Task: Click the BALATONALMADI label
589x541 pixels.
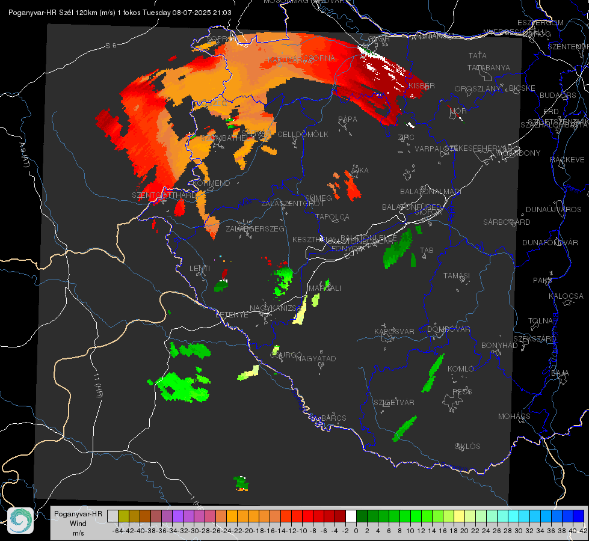Action: 430,192
